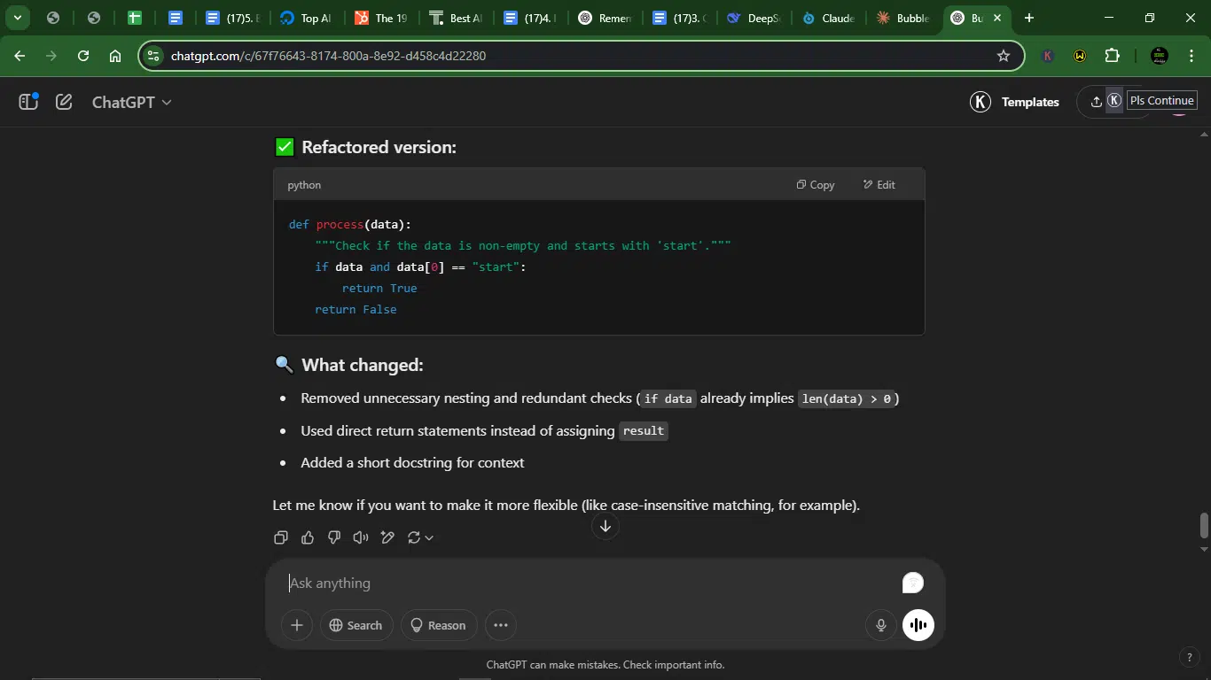Start dictation with microphone icon
The width and height of the screenshot is (1211, 680).
pos(881,625)
